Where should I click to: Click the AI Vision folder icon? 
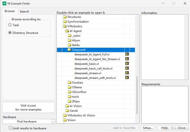tap(67, 106)
